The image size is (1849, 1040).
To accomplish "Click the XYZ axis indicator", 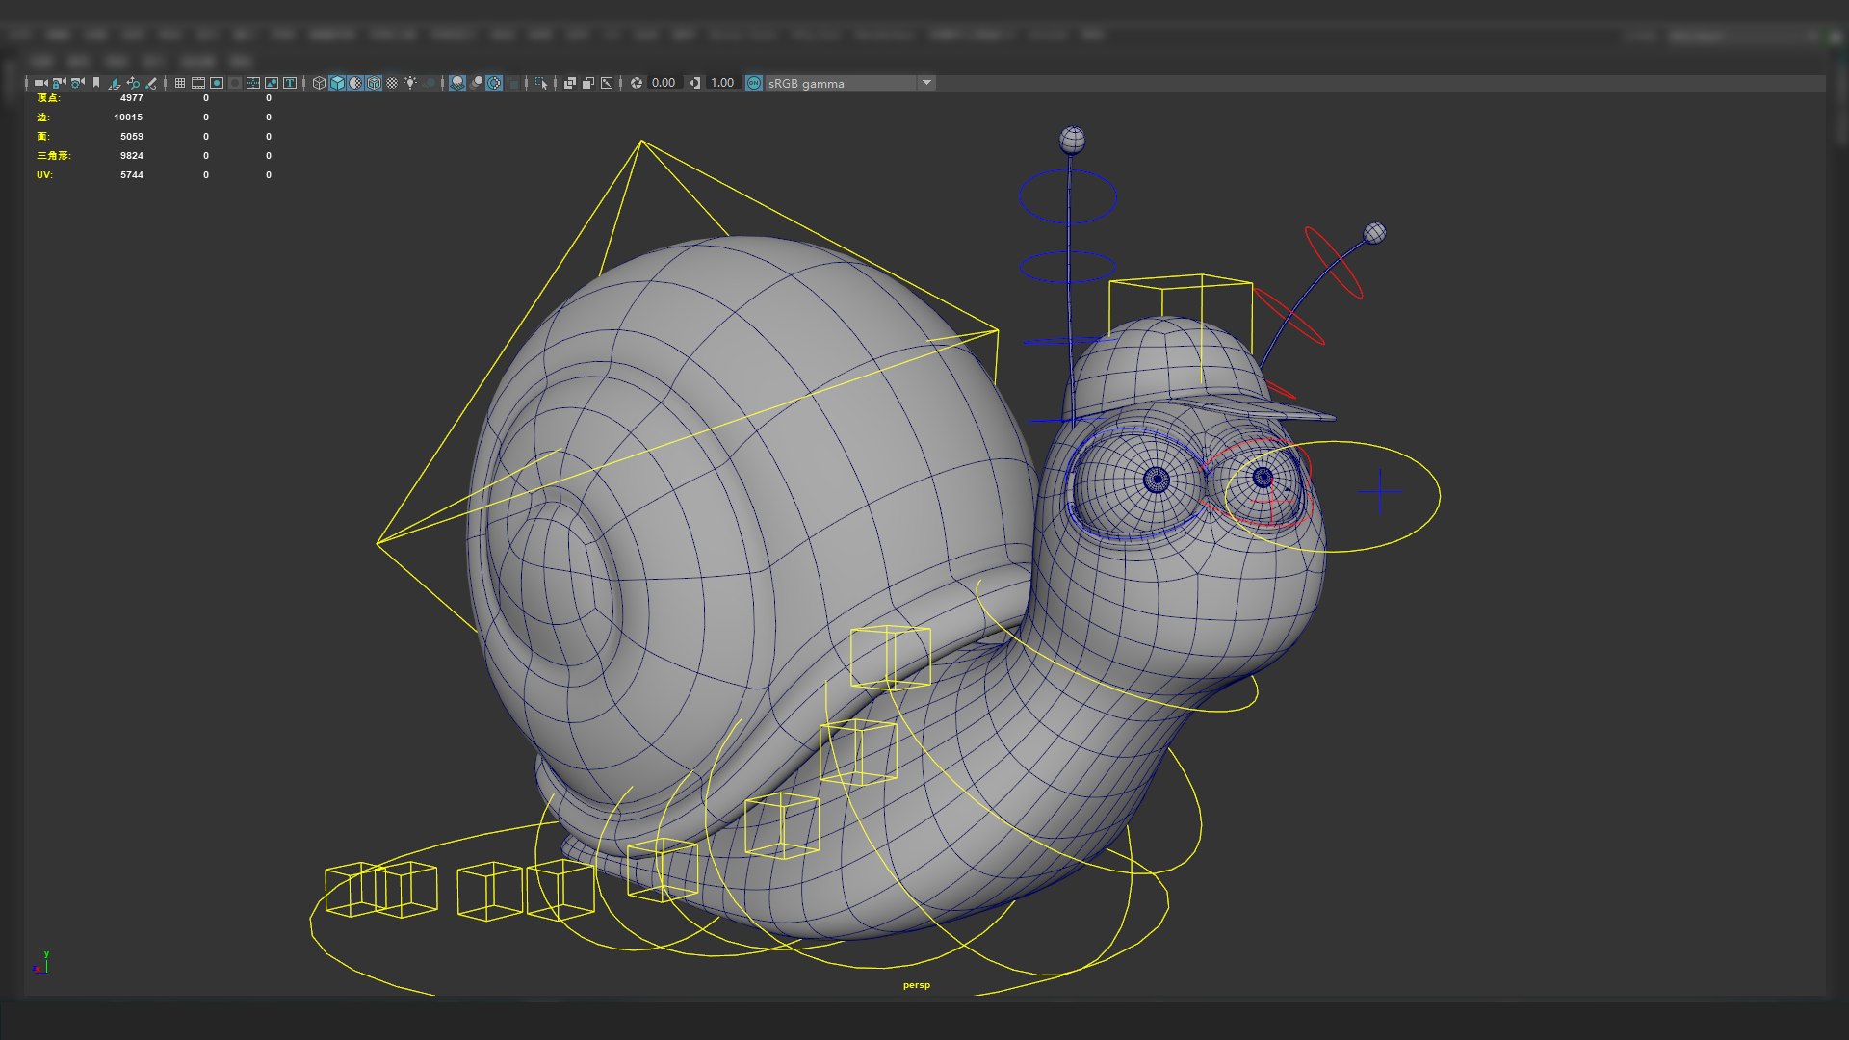I will click(41, 962).
